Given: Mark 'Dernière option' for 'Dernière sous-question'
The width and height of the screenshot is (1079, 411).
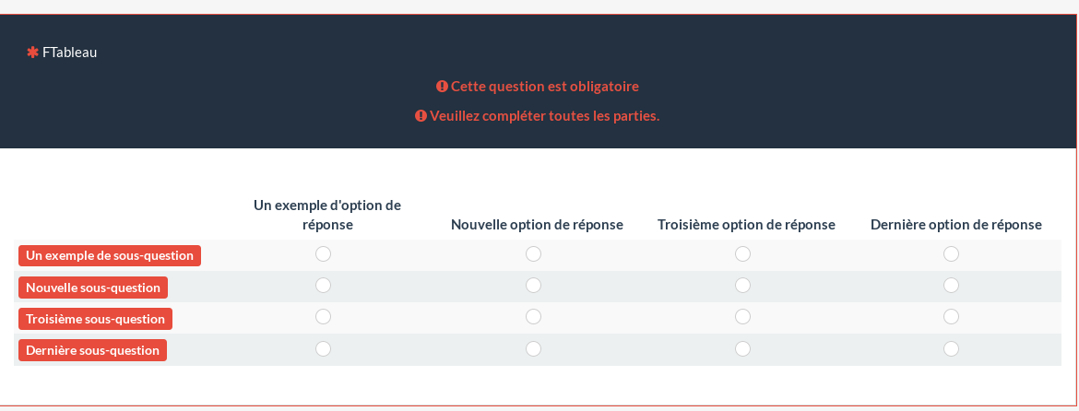Looking at the screenshot, I should pyautogui.click(x=951, y=349).
